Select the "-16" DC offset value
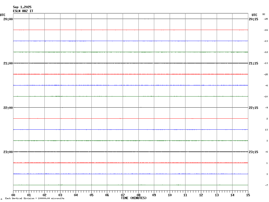 click(266, 30)
